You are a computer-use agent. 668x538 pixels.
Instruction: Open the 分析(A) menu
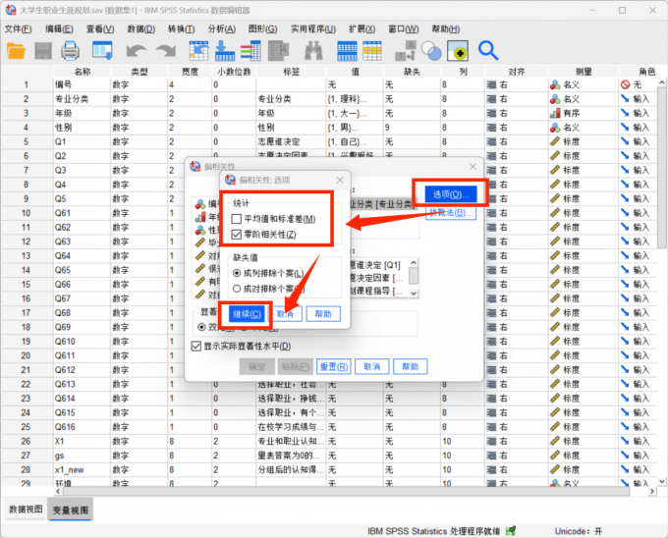[222, 28]
